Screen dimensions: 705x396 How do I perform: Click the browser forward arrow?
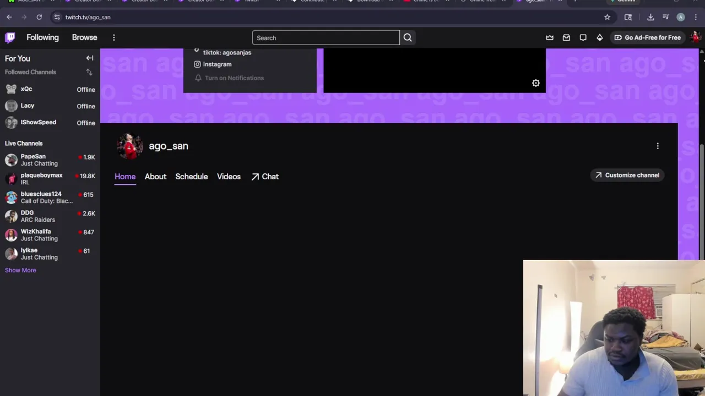tap(24, 17)
